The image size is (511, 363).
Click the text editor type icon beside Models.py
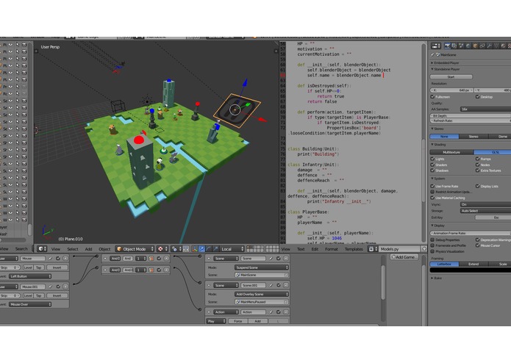373,248
